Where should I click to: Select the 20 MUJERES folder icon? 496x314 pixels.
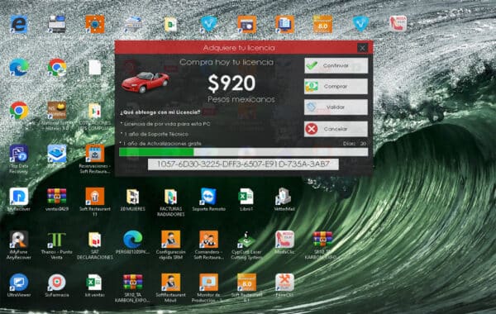133,200
